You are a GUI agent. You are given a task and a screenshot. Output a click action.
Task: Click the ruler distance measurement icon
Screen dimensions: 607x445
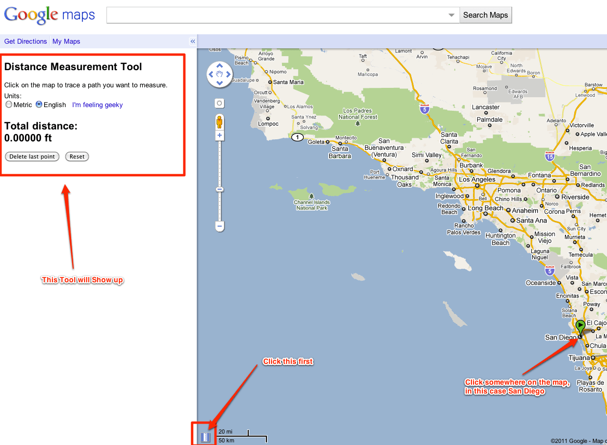click(204, 437)
